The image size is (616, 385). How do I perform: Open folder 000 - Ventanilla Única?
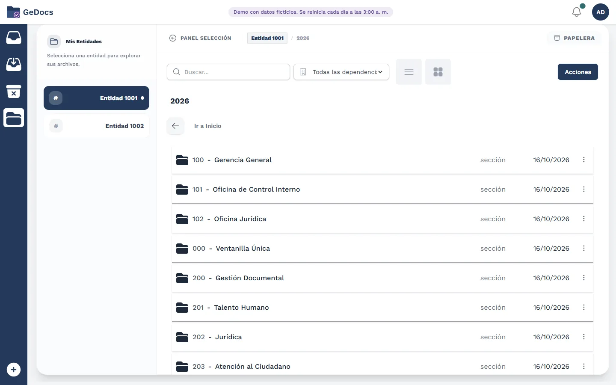coord(382,248)
